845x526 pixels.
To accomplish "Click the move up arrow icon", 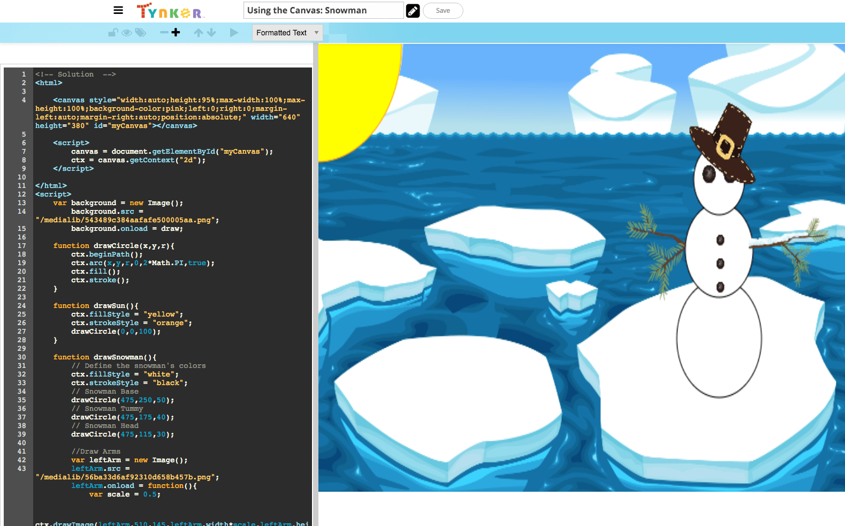I will (198, 33).
